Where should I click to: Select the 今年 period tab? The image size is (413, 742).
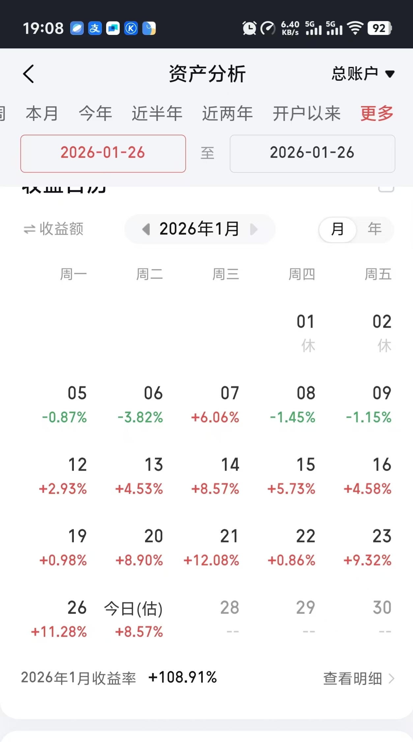(95, 114)
